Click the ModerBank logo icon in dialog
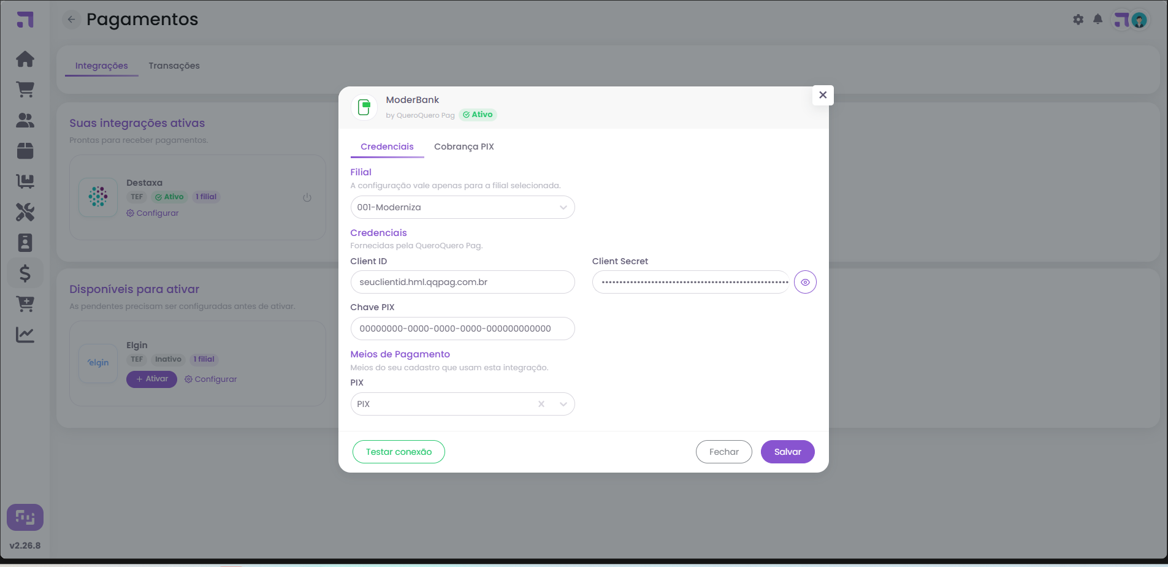 364,107
